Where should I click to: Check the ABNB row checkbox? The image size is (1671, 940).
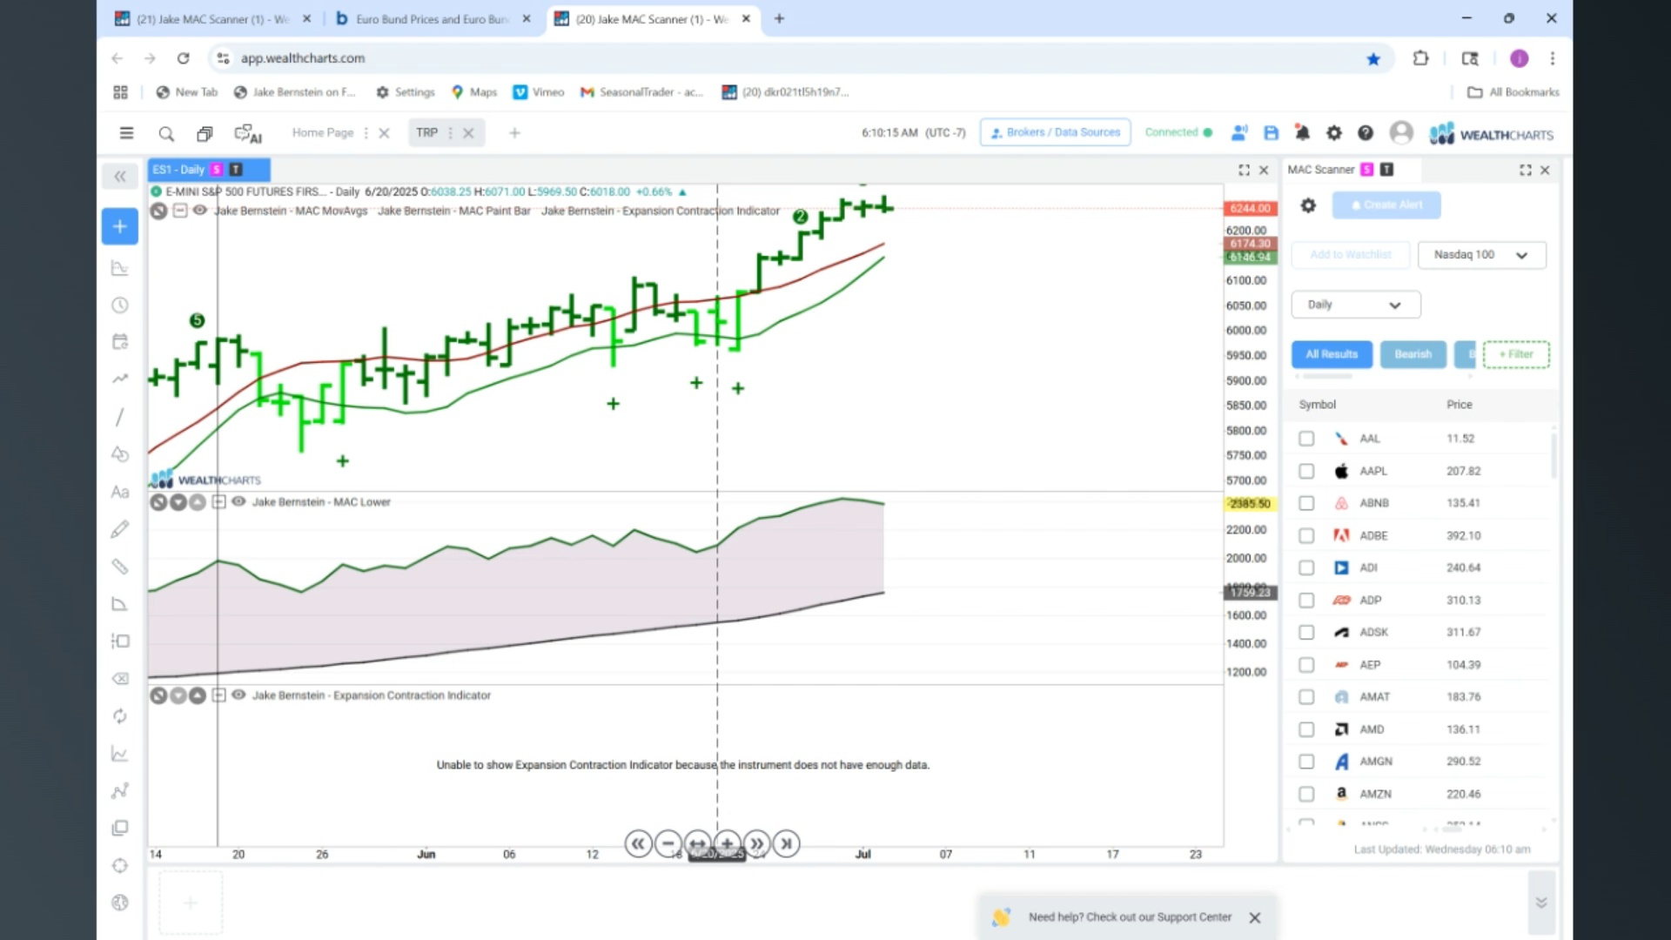(1306, 503)
